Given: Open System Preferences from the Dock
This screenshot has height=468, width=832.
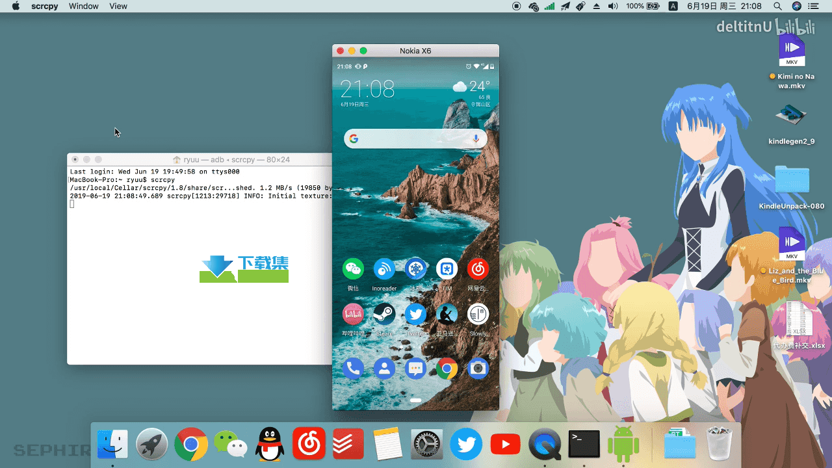Looking at the screenshot, I should click(x=427, y=445).
